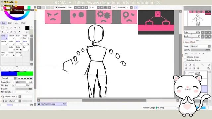Open the zoom 75% dropdown in toolbar

(x=75, y=7)
